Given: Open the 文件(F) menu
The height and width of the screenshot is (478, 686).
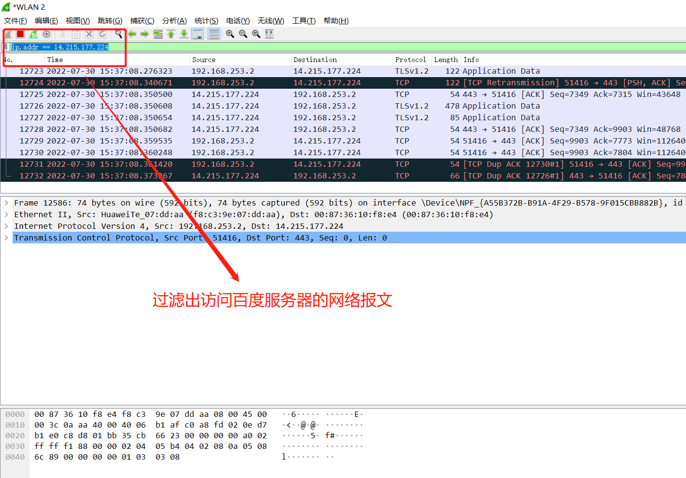Looking at the screenshot, I should tap(16, 21).
